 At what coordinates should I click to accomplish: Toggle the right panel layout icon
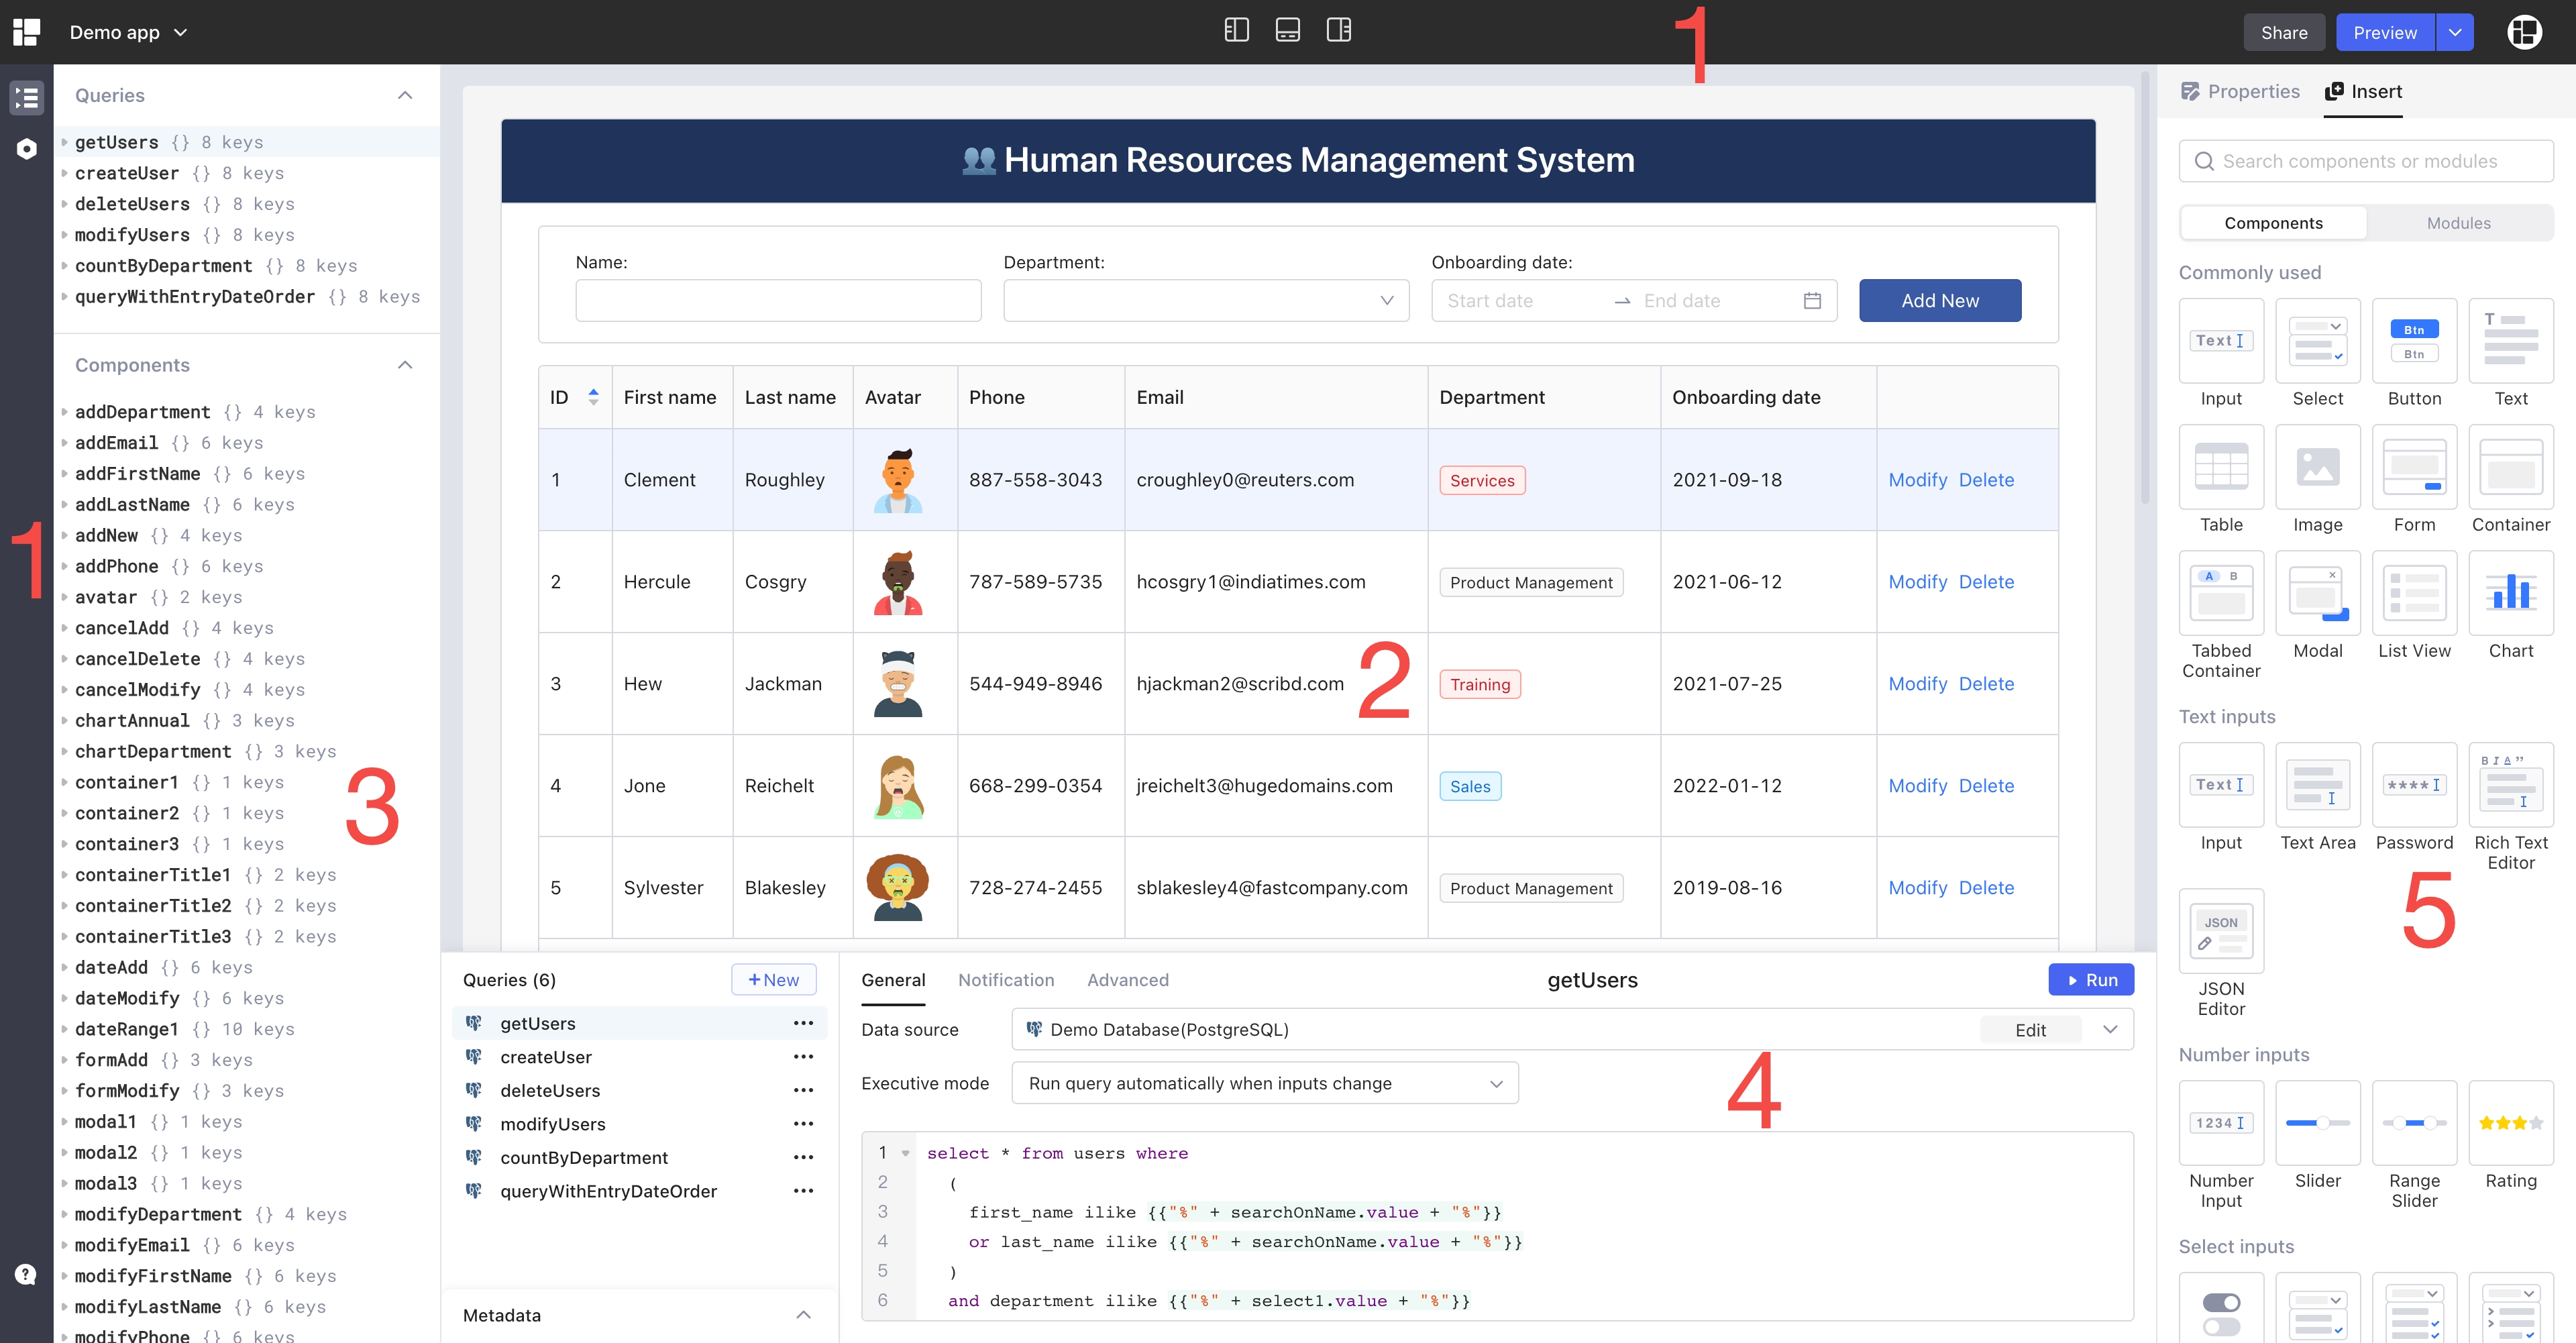point(1338,31)
